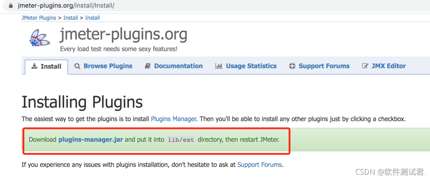This screenshot has width=430, height=179.
Task: Click the book icon beside Documentation
Action: pos(148,66)
